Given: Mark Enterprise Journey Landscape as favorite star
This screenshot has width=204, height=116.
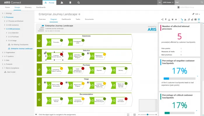Looking at the screenshot, I should pos(79,14).
